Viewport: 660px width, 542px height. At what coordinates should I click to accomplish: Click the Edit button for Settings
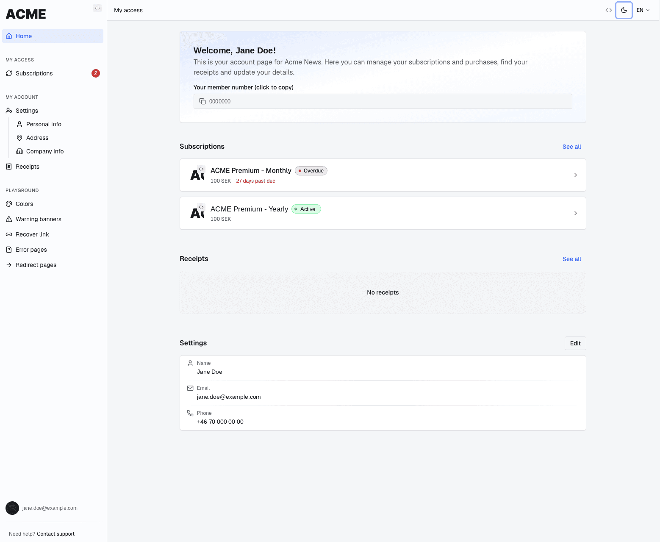[x=575, y=343]
